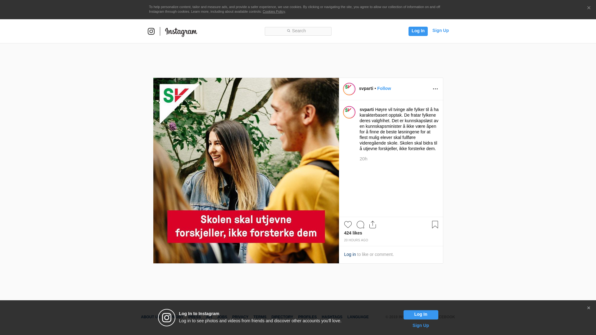Click the Log In to Instagram heading

[199, 314]
